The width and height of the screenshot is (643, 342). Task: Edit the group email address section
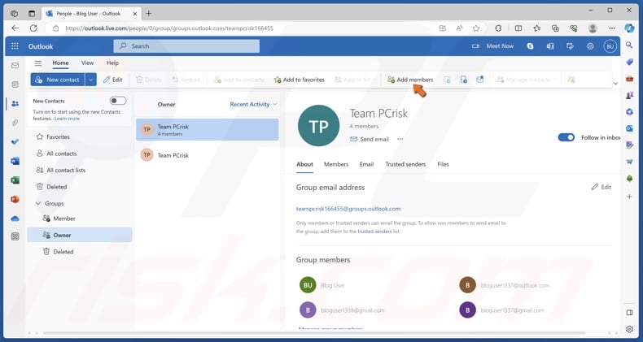[x=601, y=187]
